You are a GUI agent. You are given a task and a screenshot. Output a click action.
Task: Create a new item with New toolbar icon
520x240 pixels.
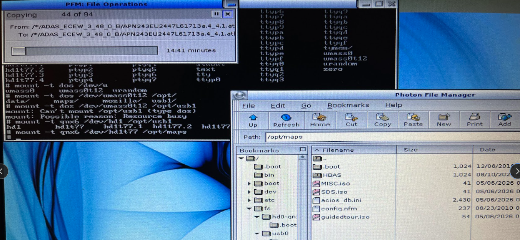click(x=443, y=120)
